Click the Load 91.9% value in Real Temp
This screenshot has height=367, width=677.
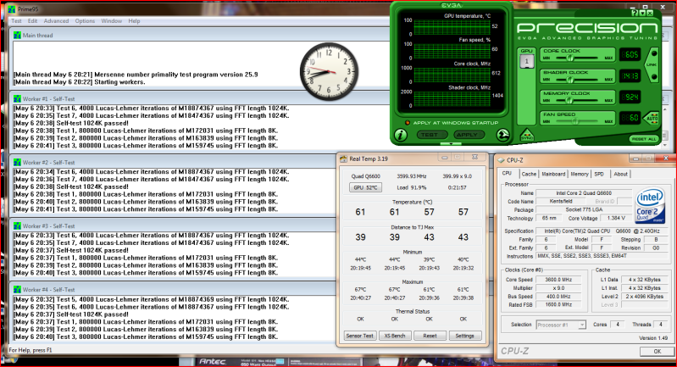click(x=411, y=187)
